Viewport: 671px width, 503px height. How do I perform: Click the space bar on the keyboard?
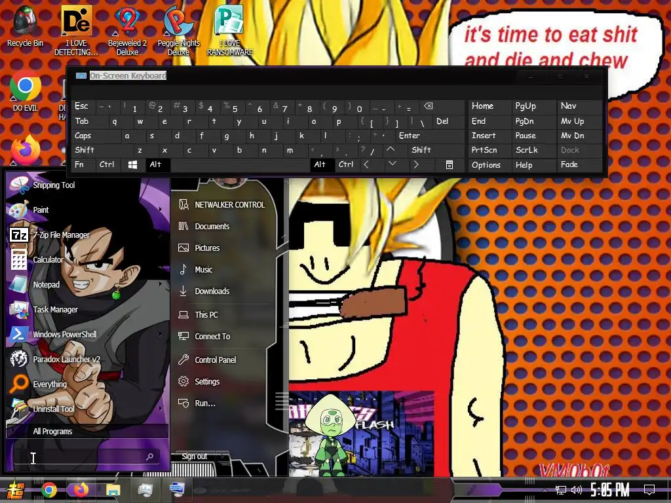(x=240, y=164)
